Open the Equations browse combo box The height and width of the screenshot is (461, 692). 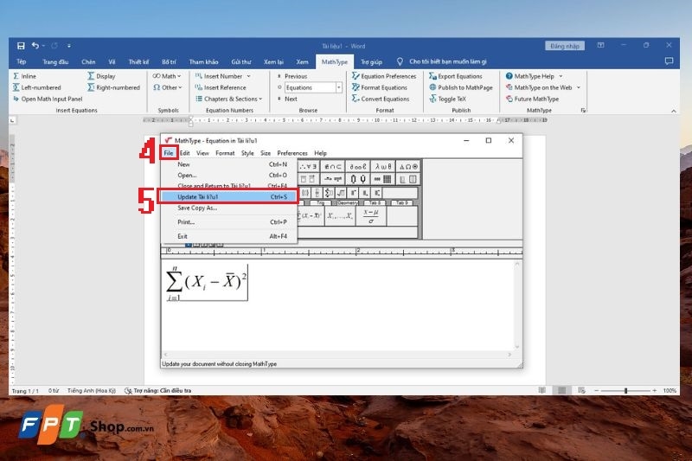[313, 87]
